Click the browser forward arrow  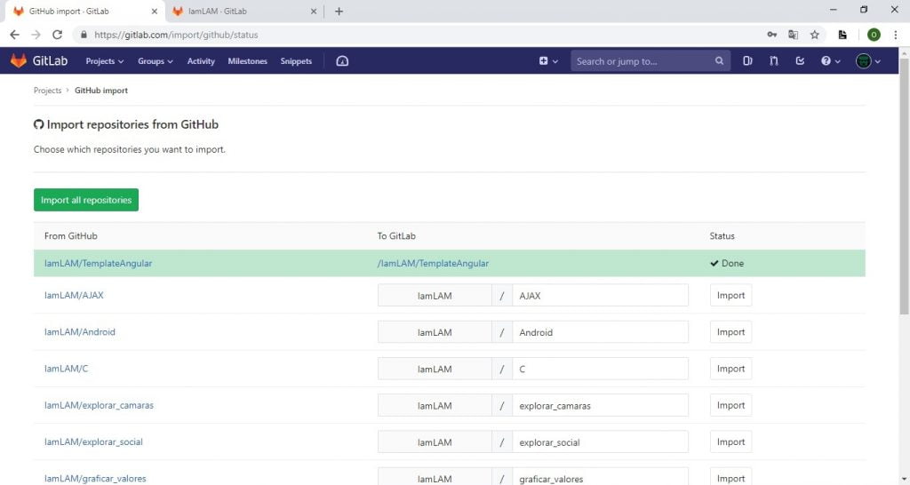click(x=36, y=35)
